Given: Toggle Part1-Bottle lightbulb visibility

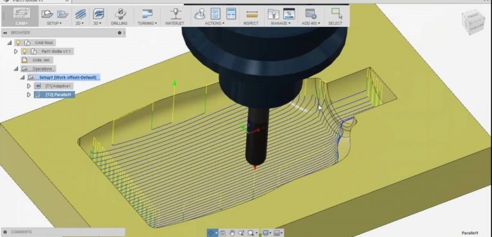Looking at the screenshot, I should click(24, 51).
